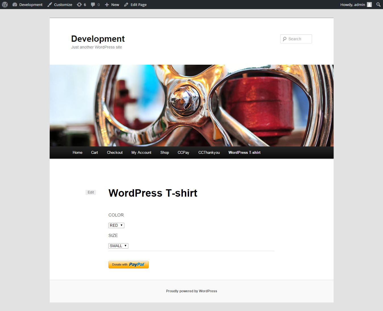Image resolution: width=383 pixels, height=311 pixels.
Task: Click the pencil icon beside Edit Page
Action: (x=126, y=5)
